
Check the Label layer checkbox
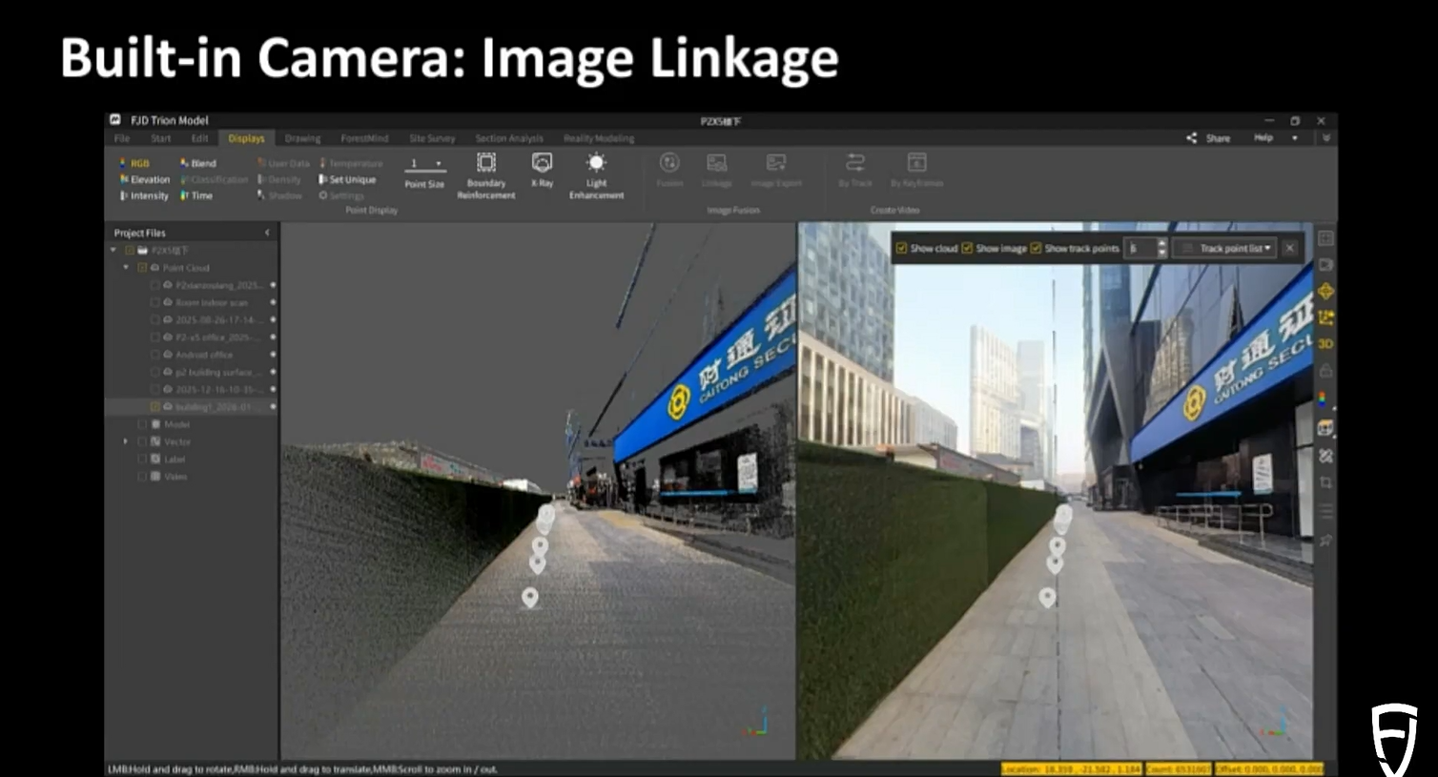point(142,460)
